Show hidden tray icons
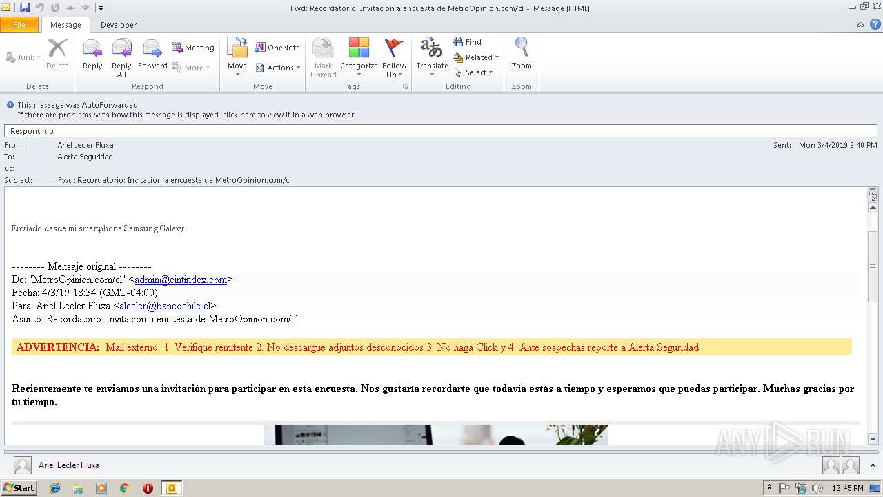The height and width of the screenshot is (497, 883). click(770, 488)
